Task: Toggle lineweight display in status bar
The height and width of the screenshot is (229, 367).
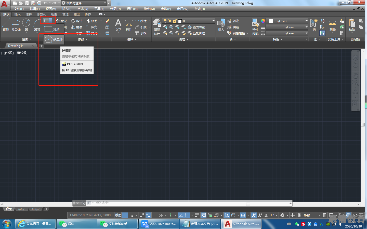Action: point(197,215)
